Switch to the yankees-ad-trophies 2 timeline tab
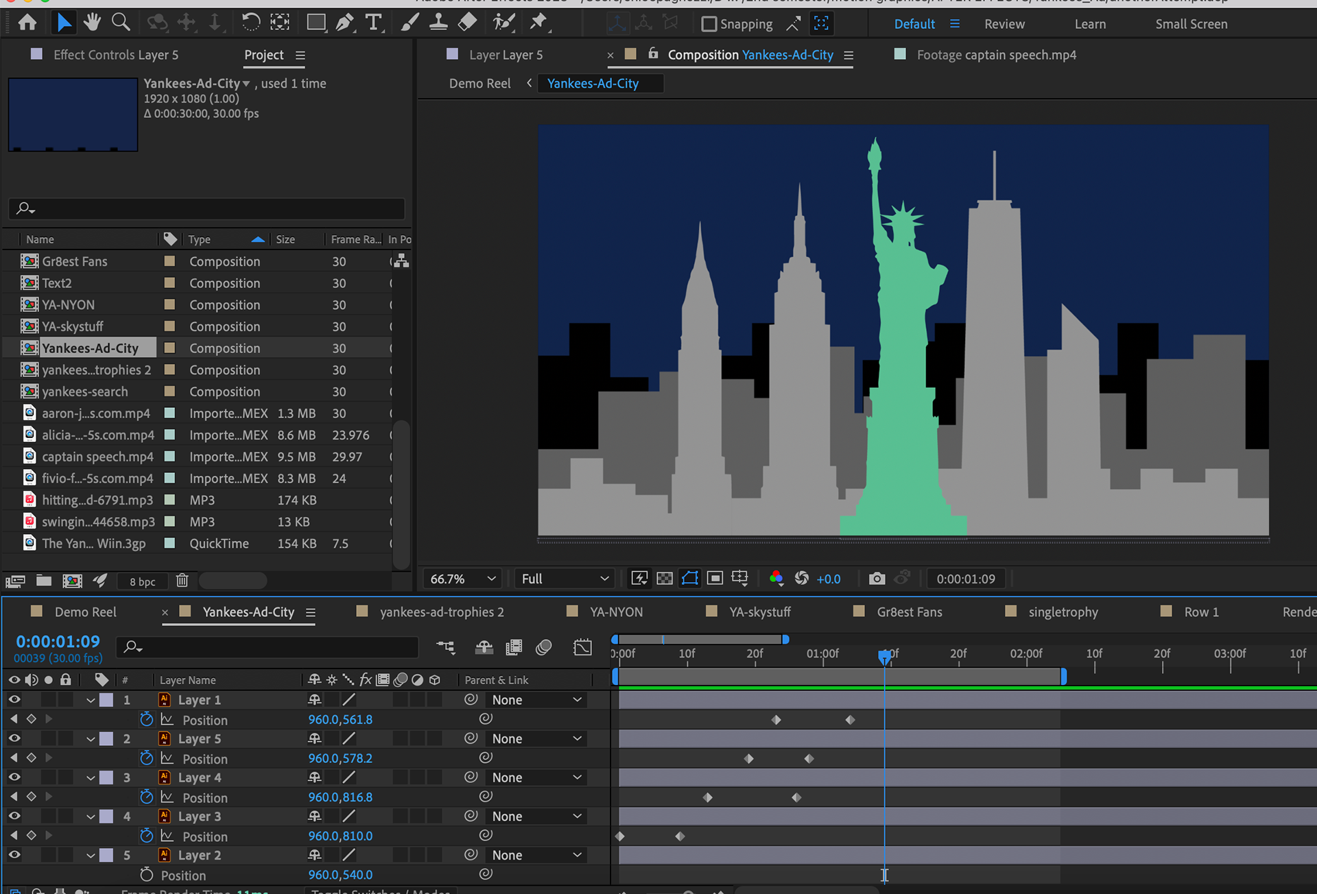The height and width of the screenshot is (894, 1317). click(x=442, y=612)
